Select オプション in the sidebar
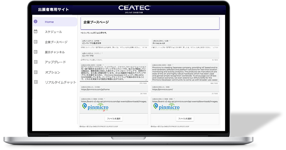 52,72
